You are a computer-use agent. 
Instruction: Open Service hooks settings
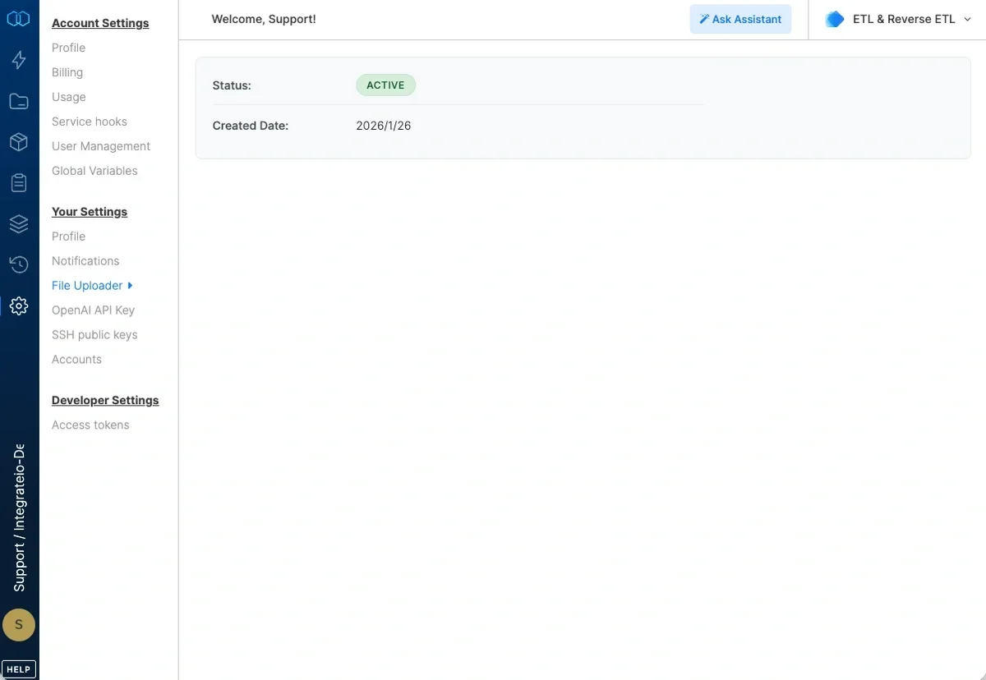point(90,122)
